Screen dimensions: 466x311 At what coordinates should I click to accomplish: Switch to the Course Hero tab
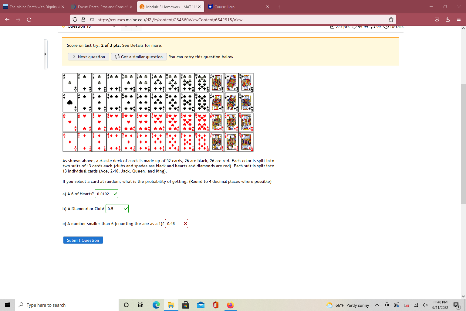[238, 7]
